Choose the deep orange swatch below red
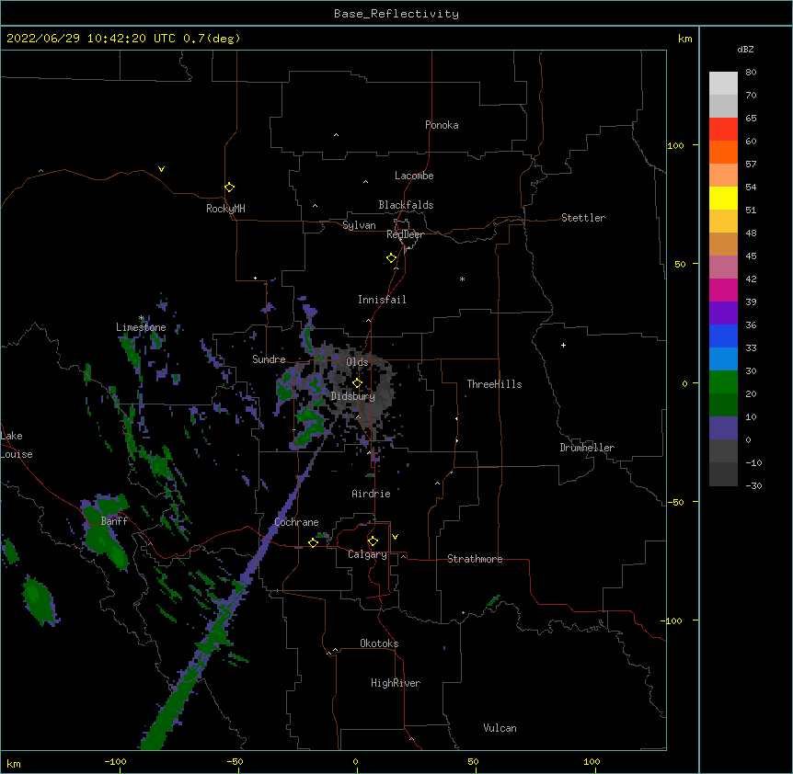Viewport: 793px width, 774px height. pos(723,152)
